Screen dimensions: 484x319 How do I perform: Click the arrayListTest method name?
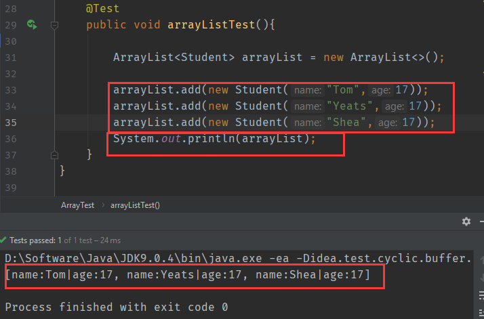(211, 24)
